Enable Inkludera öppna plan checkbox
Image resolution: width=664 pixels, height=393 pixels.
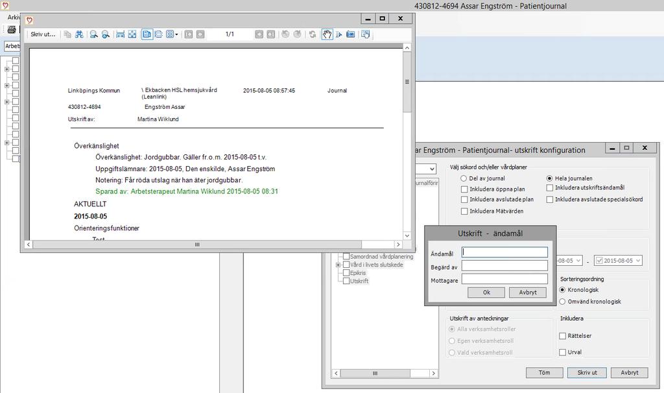coord(464,189)
